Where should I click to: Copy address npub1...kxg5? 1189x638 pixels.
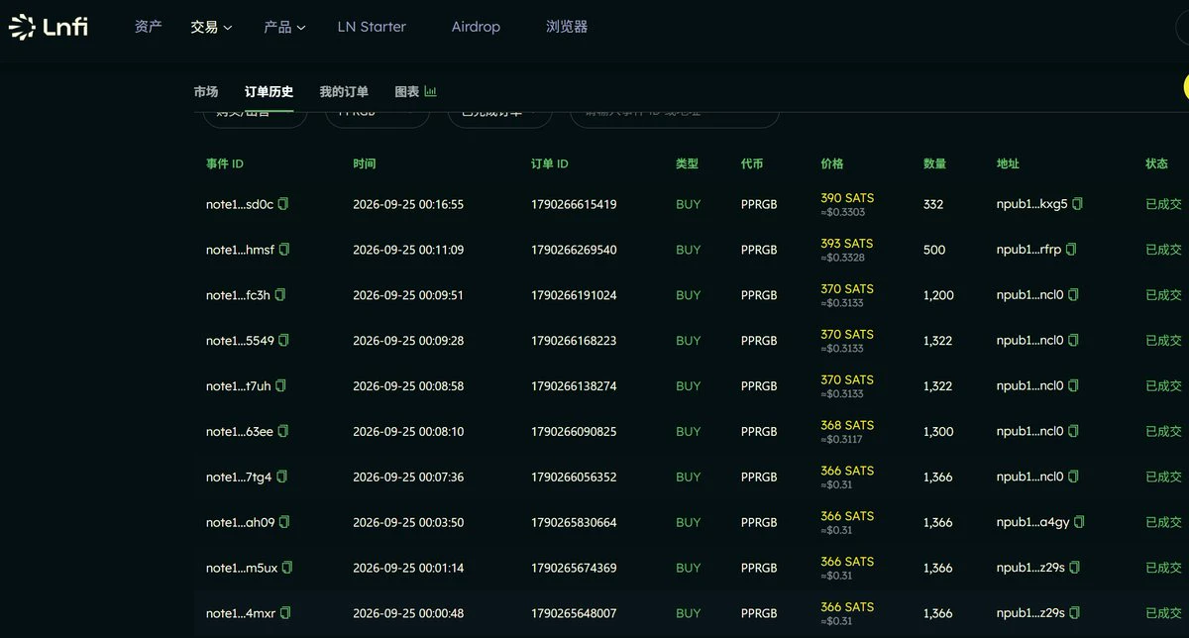point(1077,204)
